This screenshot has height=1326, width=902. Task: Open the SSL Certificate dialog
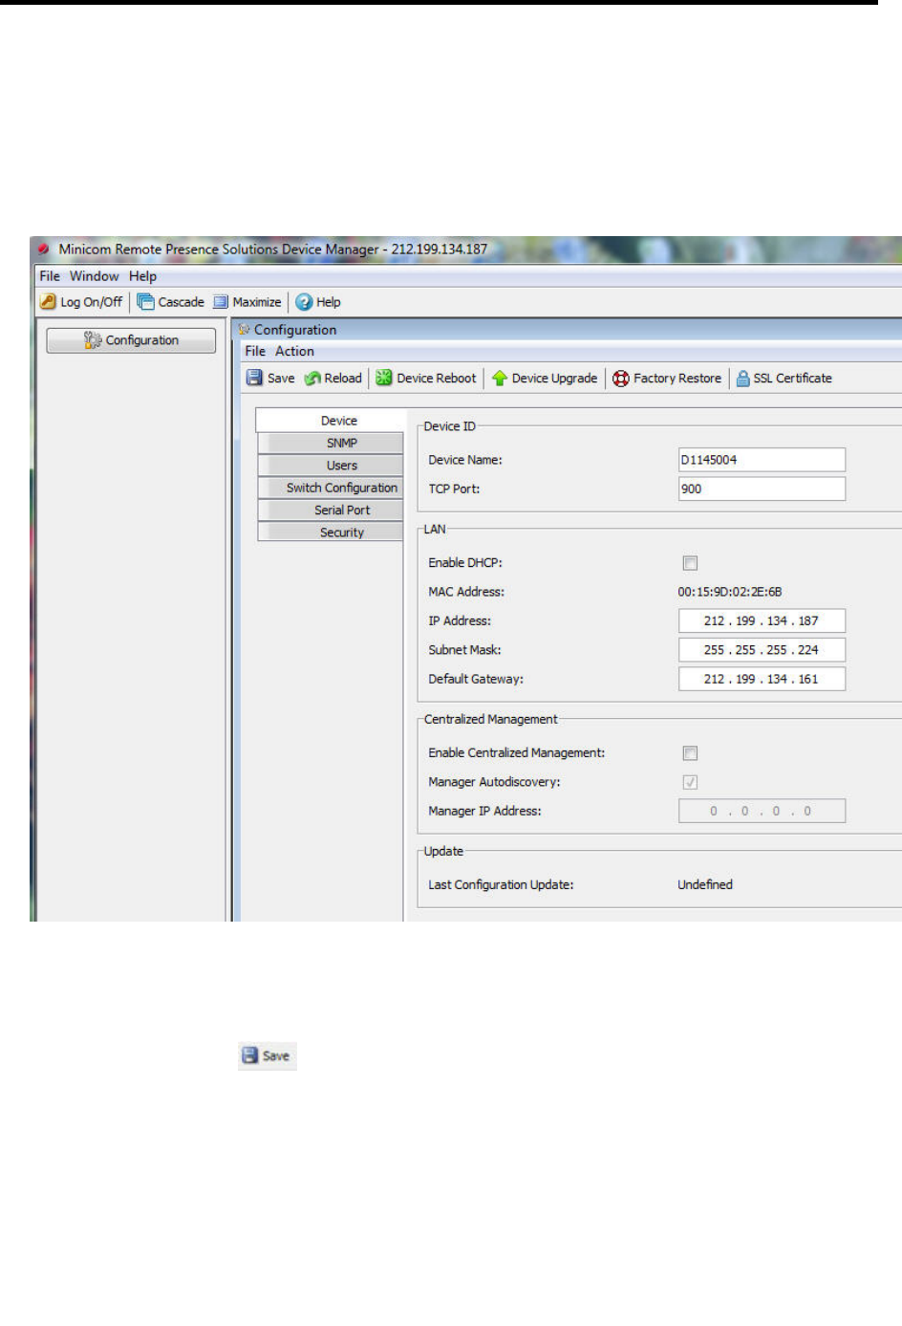[784, 378]
